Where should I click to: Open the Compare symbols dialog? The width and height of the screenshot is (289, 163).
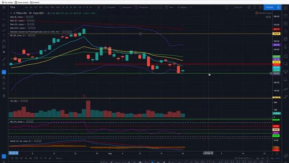point(109,7)
